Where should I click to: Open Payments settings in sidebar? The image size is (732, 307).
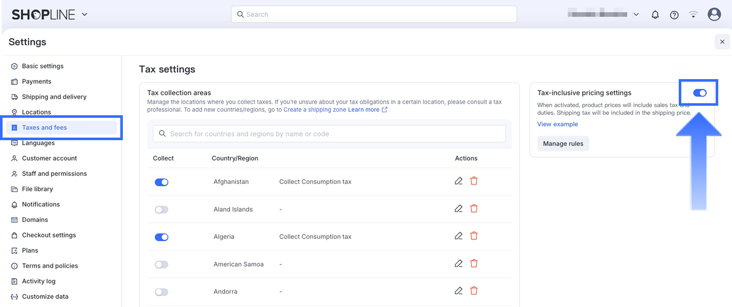37,81
